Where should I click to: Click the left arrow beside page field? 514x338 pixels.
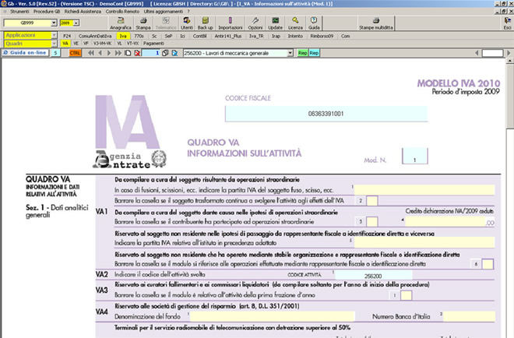477,53
